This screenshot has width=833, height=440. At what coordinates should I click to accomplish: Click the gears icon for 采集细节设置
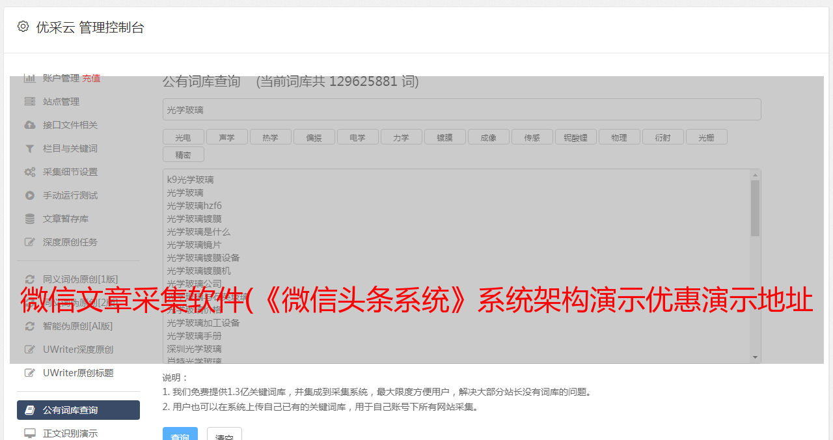point(29,172)
